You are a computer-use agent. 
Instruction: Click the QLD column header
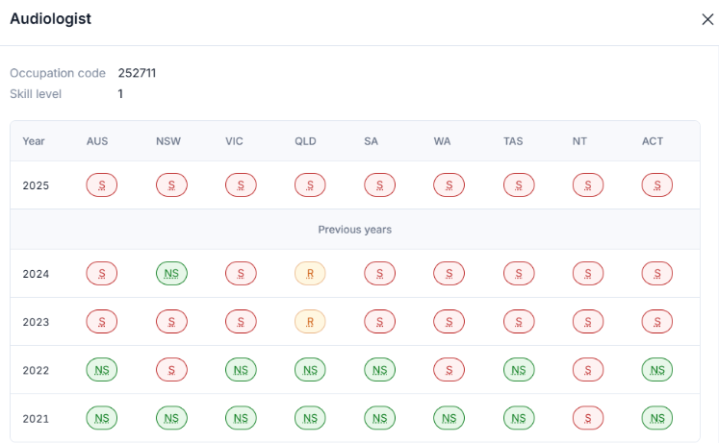305,141
